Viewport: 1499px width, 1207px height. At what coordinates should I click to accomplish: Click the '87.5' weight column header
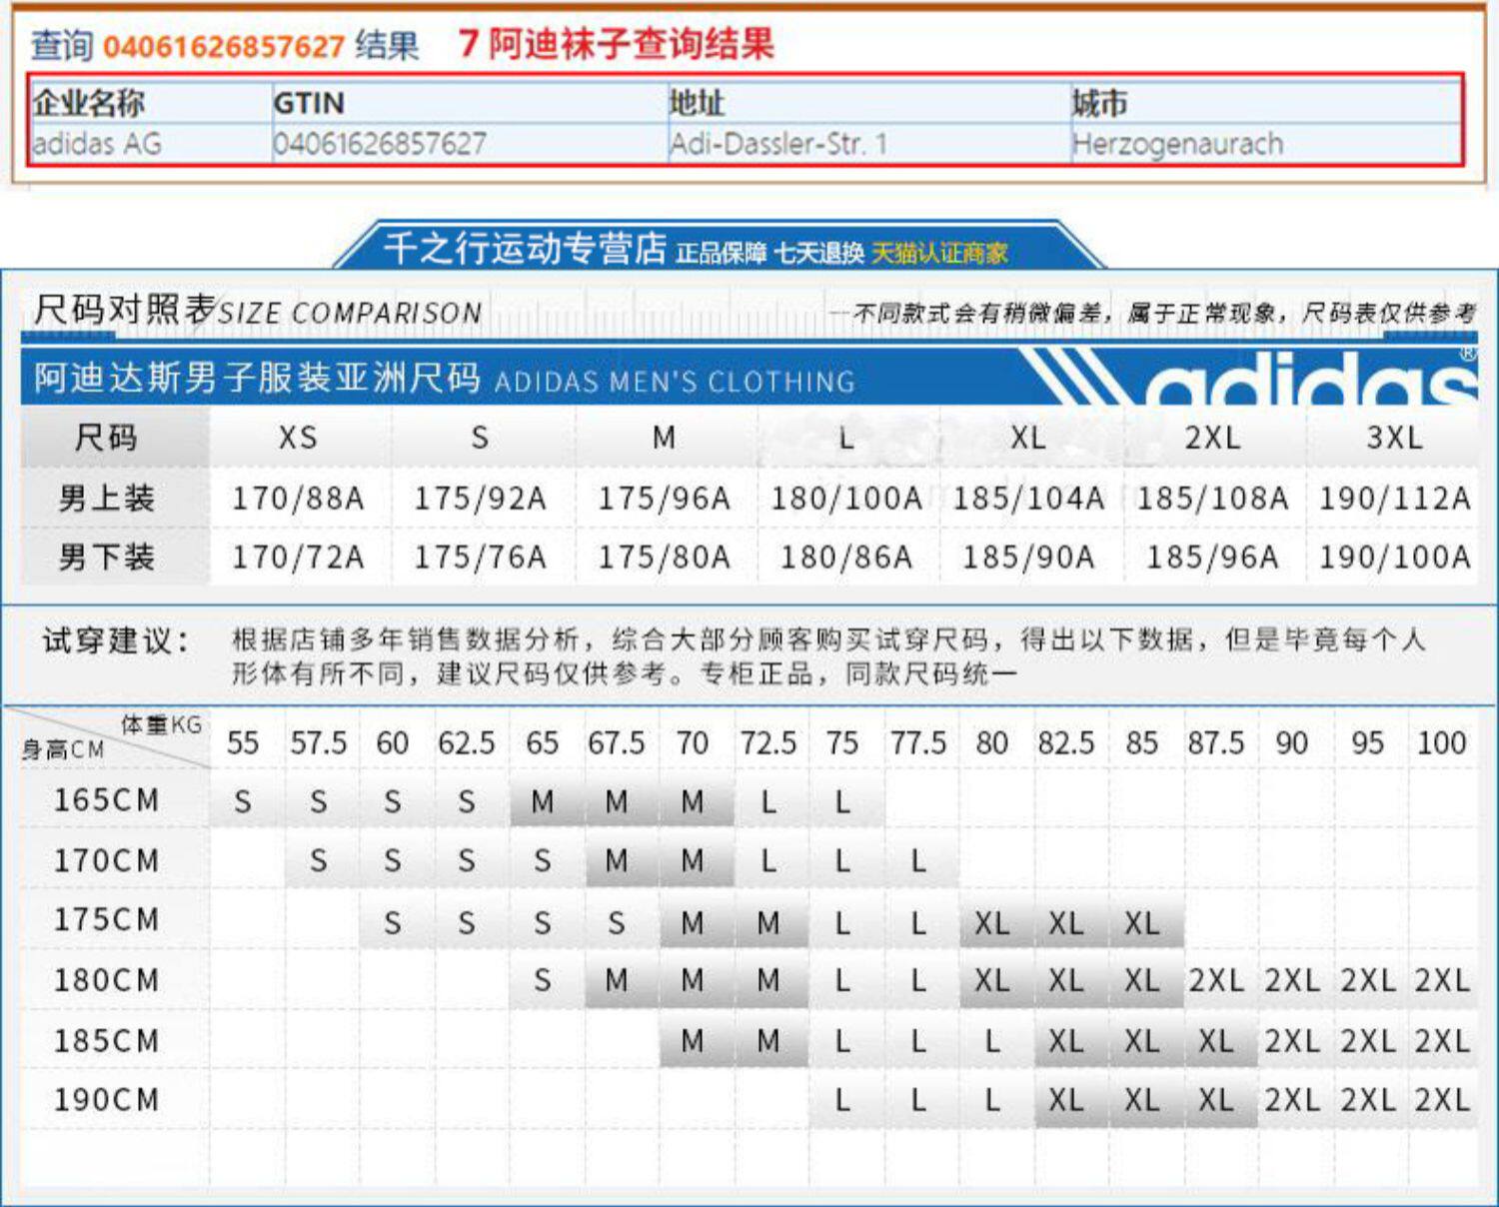point(1216,743)
